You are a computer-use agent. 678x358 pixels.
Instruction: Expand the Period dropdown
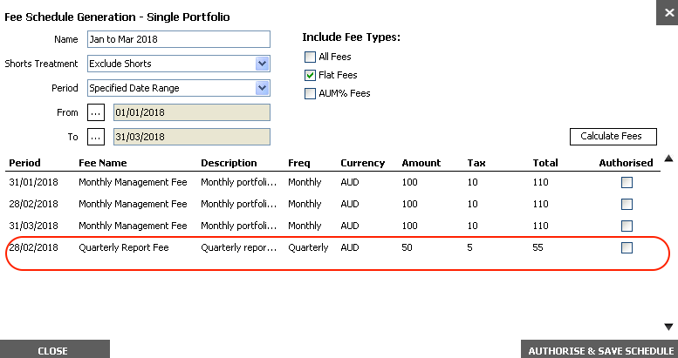(262, 88)
